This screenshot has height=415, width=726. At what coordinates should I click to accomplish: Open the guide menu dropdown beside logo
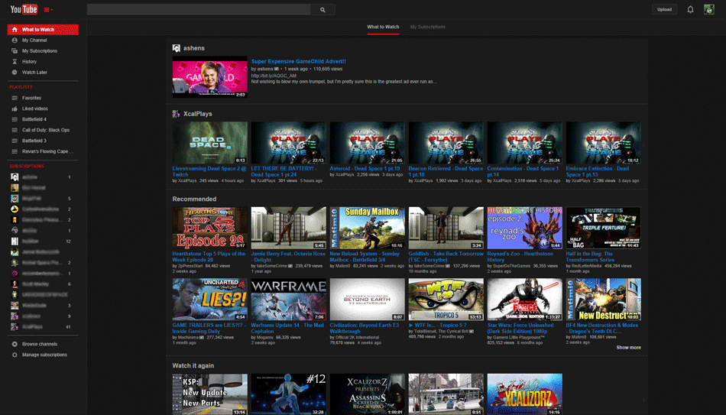pyautogui.click(x=48, y=10)
